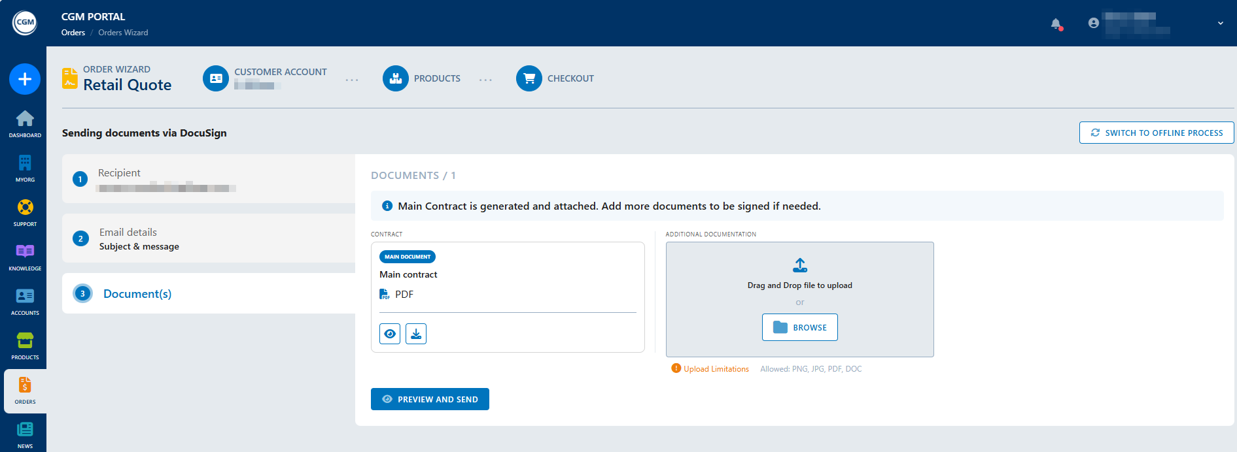This screenshot has width=1237, height=452.
Task: Go to the Products wizard step
Action: pos(421,78)
